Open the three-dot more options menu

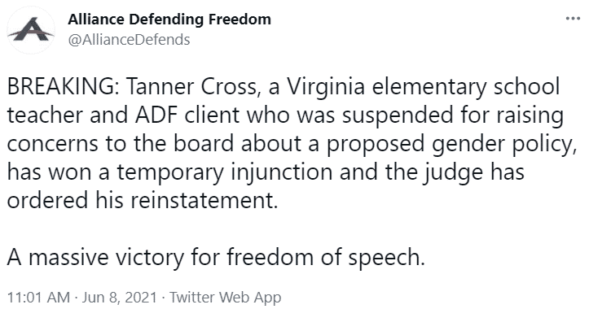(x=573, y=19)
